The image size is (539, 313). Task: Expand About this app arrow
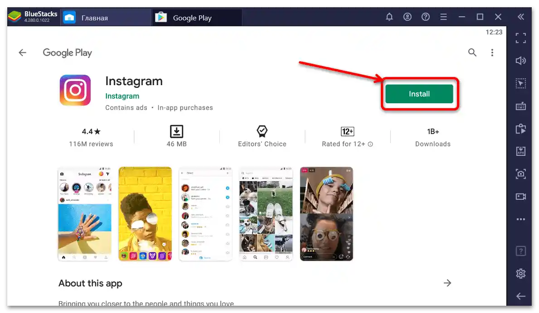(x=447, y=283)
